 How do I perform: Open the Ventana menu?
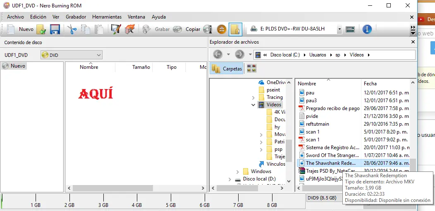(136, 17)
